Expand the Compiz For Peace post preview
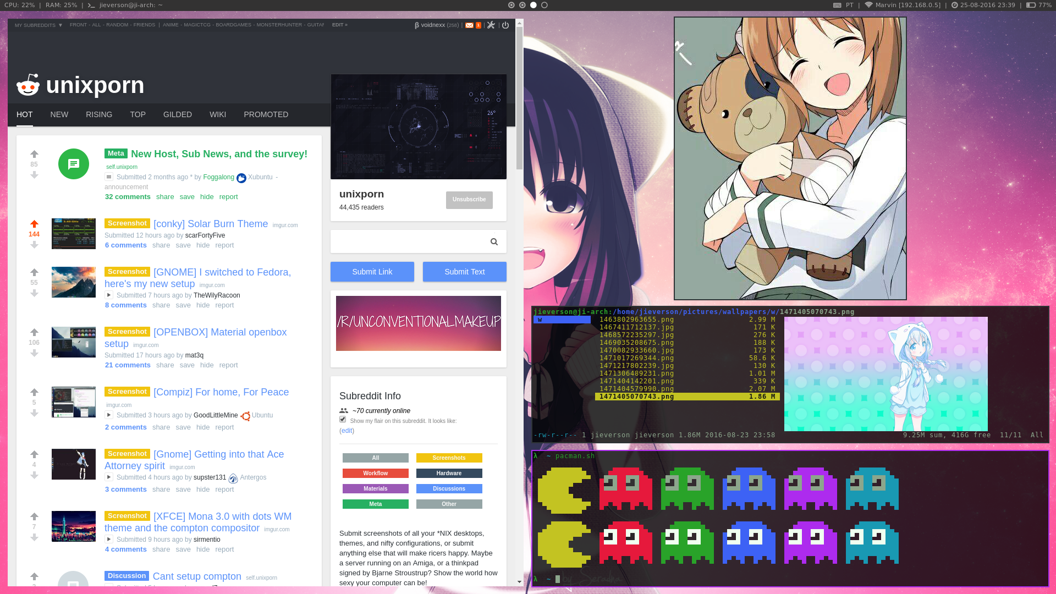 pyautogui.click(x=109, y=415)
